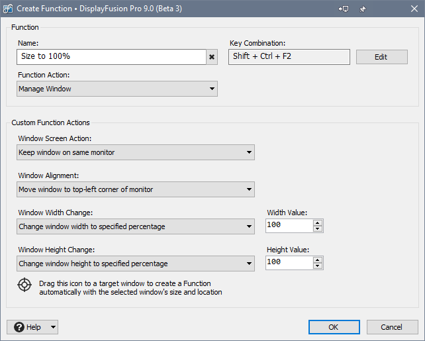This screenshot has width=425, height=341.
Task: Open the Help button dropdown arrow
Action: (52, 327)
